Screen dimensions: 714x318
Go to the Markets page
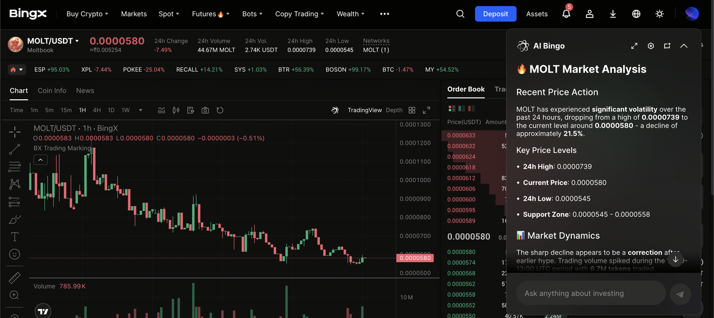point(134,14)
